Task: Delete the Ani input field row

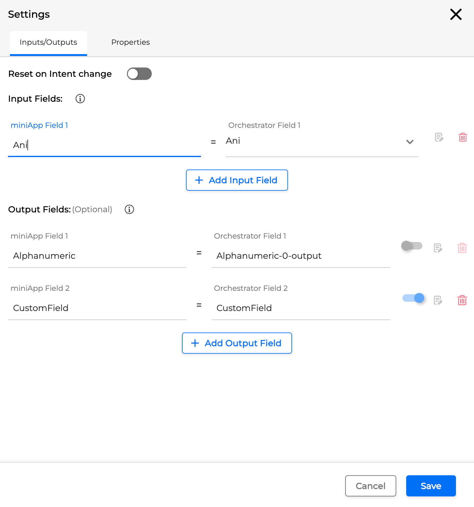Action: coord(462,137)
